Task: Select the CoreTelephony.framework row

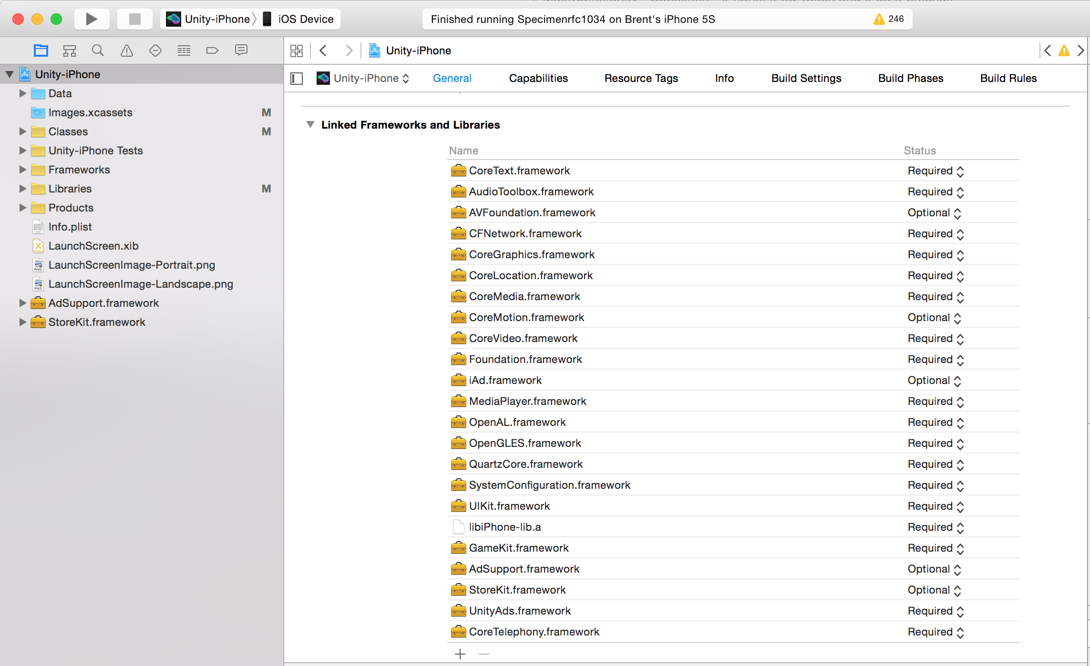Action: 733,632
